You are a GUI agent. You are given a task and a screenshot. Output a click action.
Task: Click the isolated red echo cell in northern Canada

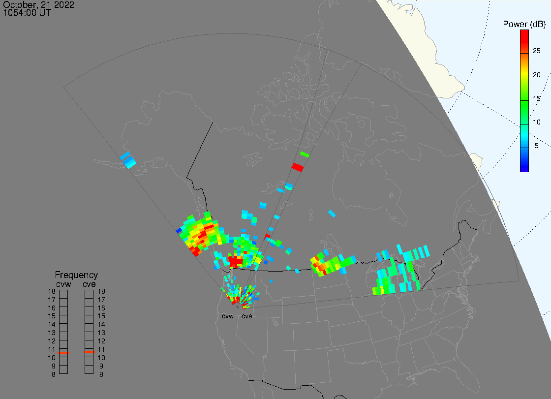point(298,167)
